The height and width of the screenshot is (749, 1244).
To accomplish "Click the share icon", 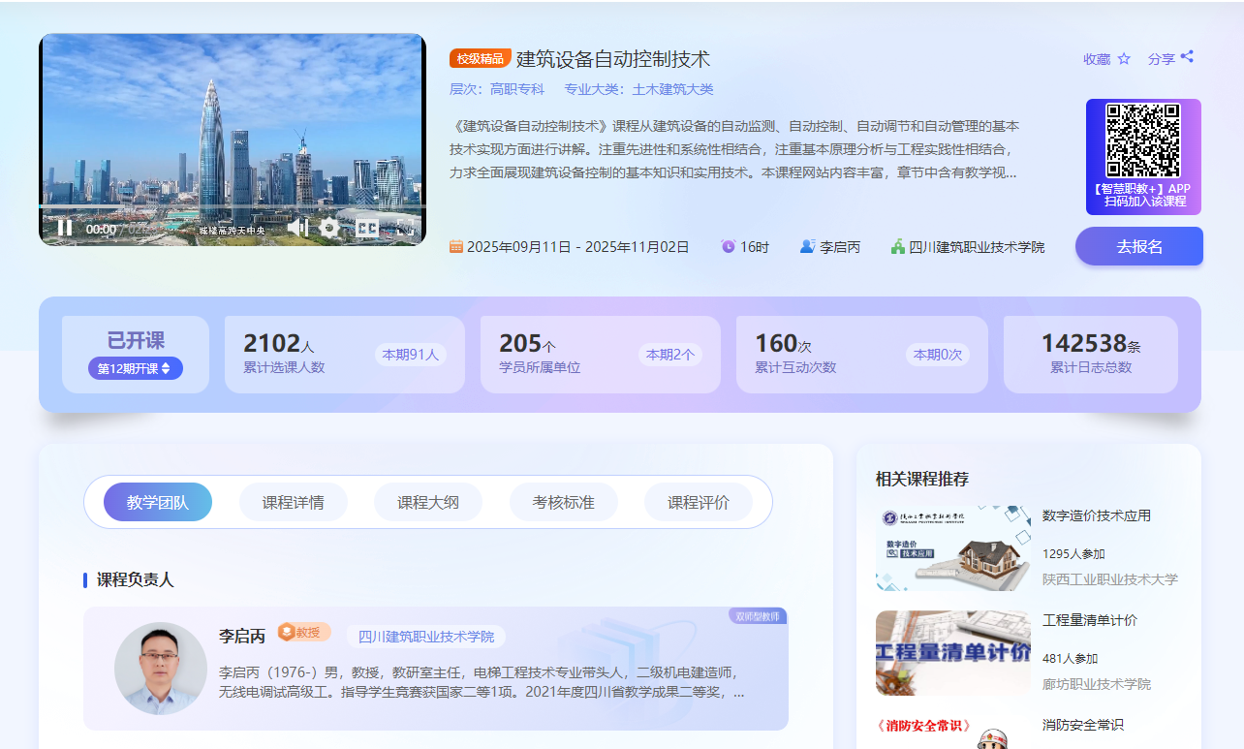I will [1187, 57].
